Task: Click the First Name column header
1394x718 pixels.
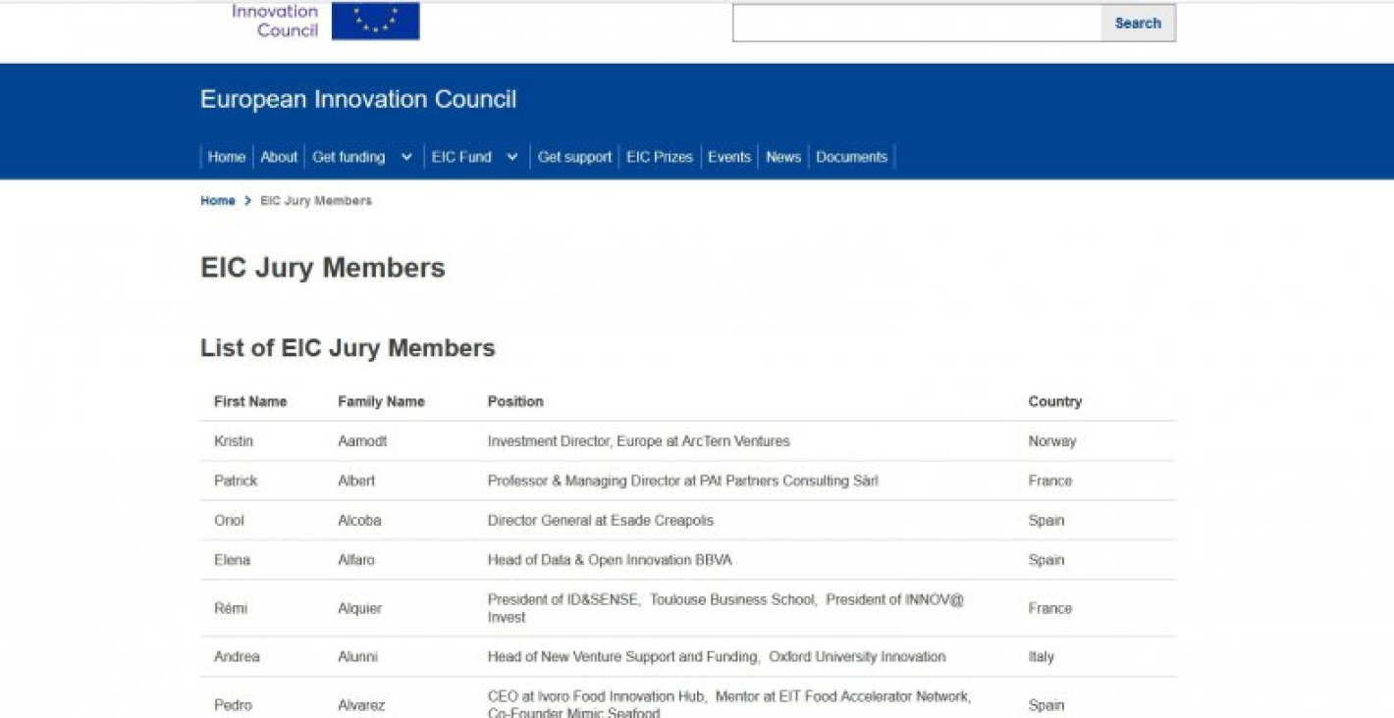Action: (250, 402)
